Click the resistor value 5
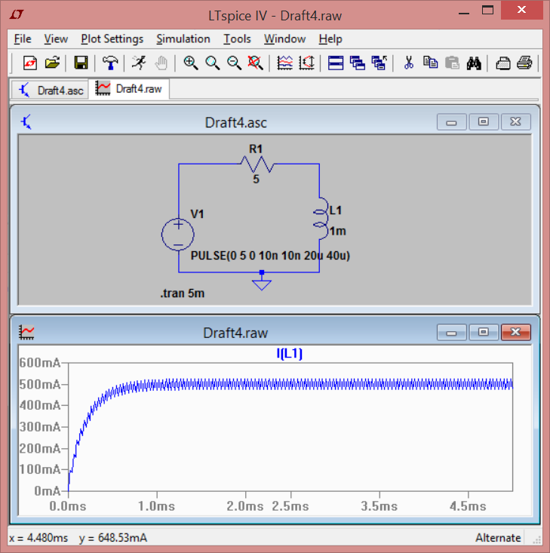 click(256, 179)
